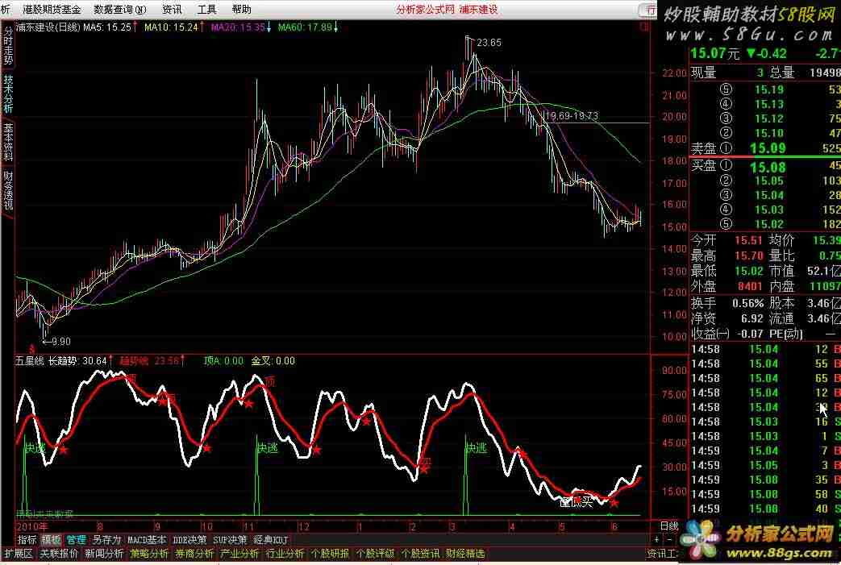
Task: Open the 策略分析 link
Action: pos(149,553)
